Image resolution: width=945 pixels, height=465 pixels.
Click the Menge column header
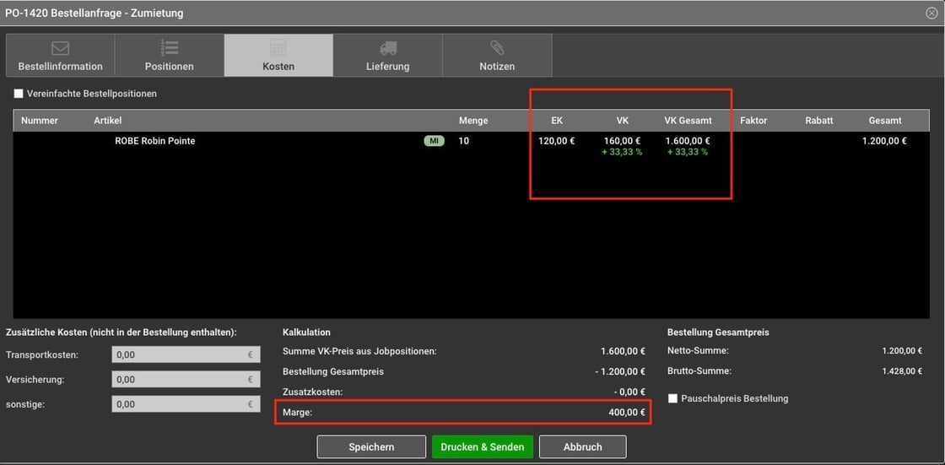[473, 121]
